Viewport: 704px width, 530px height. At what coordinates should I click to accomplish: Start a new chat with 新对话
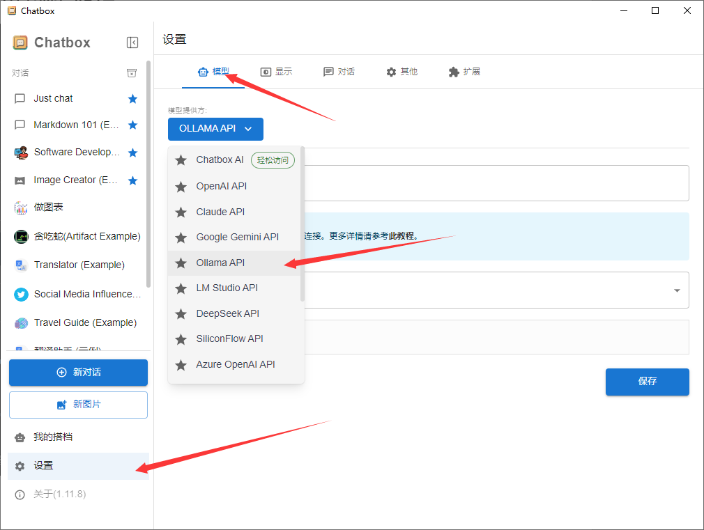78,373
